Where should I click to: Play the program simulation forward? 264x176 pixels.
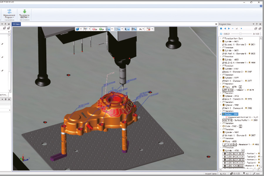point(229,28)
